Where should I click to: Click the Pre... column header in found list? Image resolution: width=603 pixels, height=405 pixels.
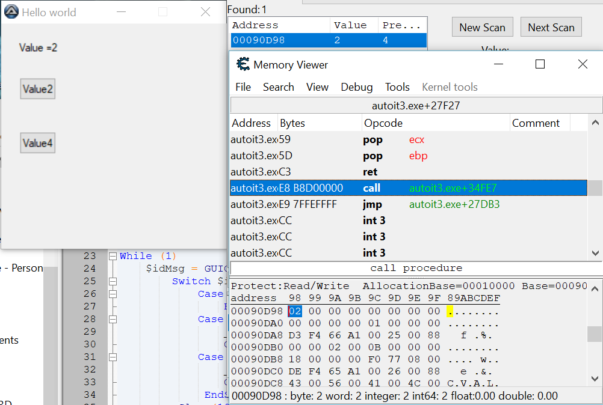pos(402,25)
